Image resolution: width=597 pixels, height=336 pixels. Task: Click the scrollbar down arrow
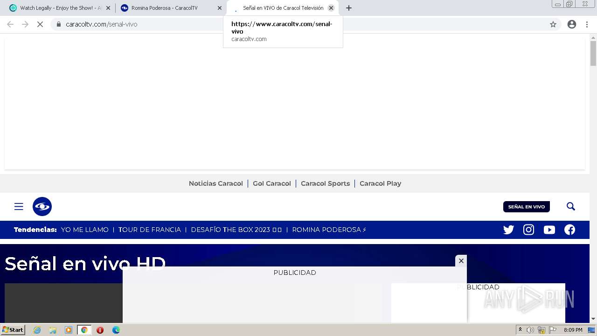pos(593,319)
